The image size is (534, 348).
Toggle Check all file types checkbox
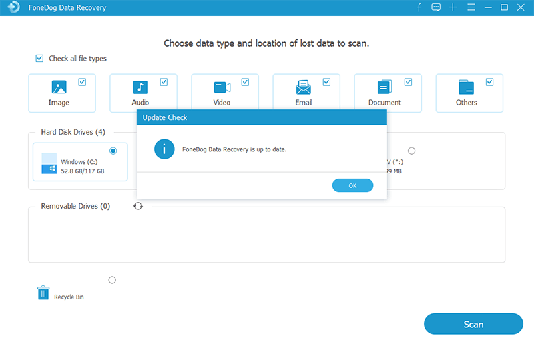tap(39, 58)
